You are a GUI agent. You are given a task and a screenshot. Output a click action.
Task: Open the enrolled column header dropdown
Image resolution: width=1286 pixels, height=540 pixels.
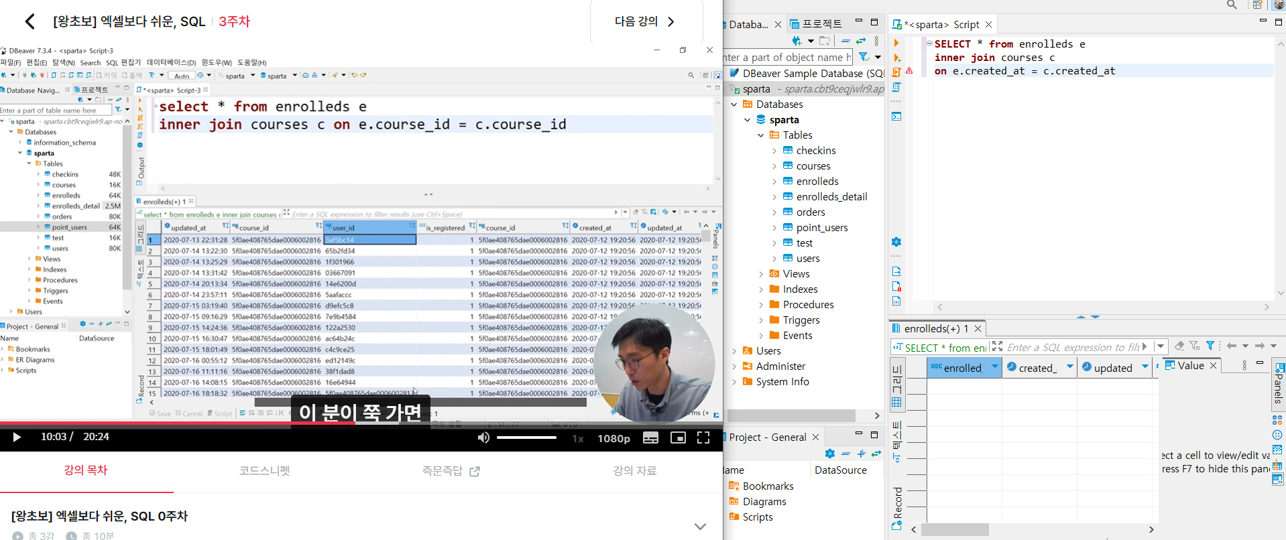point(994,366)
